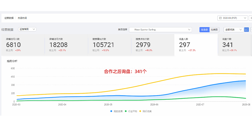The width and height of the screenshot is (252, 128).
Task: Click the 2020-03 axis label
Action: [17, 105]
